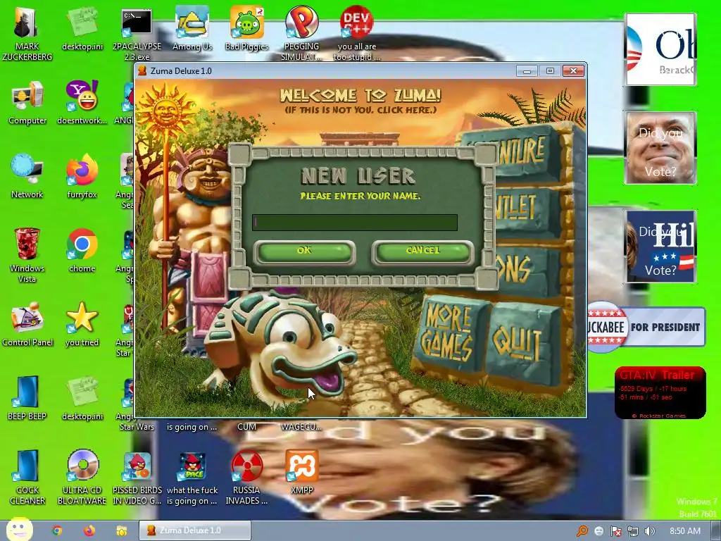The image size is (721, 541).
Task: Click the 8:50 AM taskbar clock
Action: (x=685, y=531)
